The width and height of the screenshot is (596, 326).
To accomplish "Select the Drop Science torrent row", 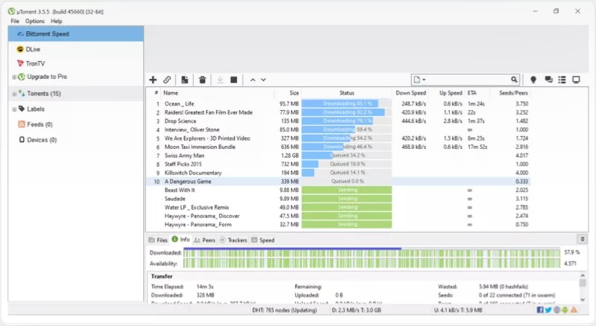I will 338,121.
